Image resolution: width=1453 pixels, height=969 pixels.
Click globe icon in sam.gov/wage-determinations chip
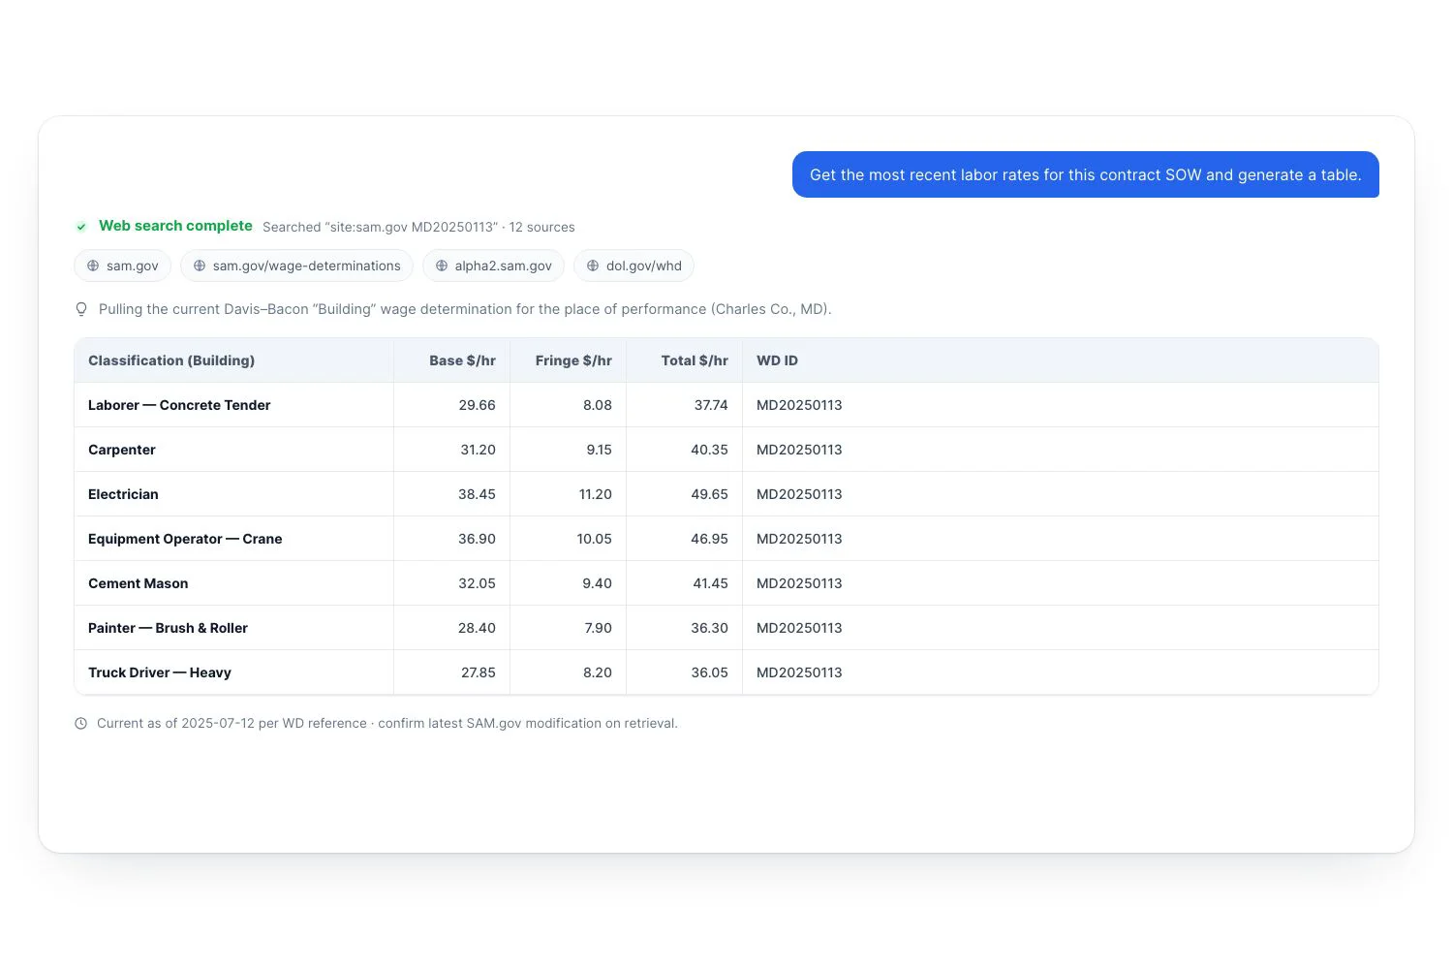200,266
